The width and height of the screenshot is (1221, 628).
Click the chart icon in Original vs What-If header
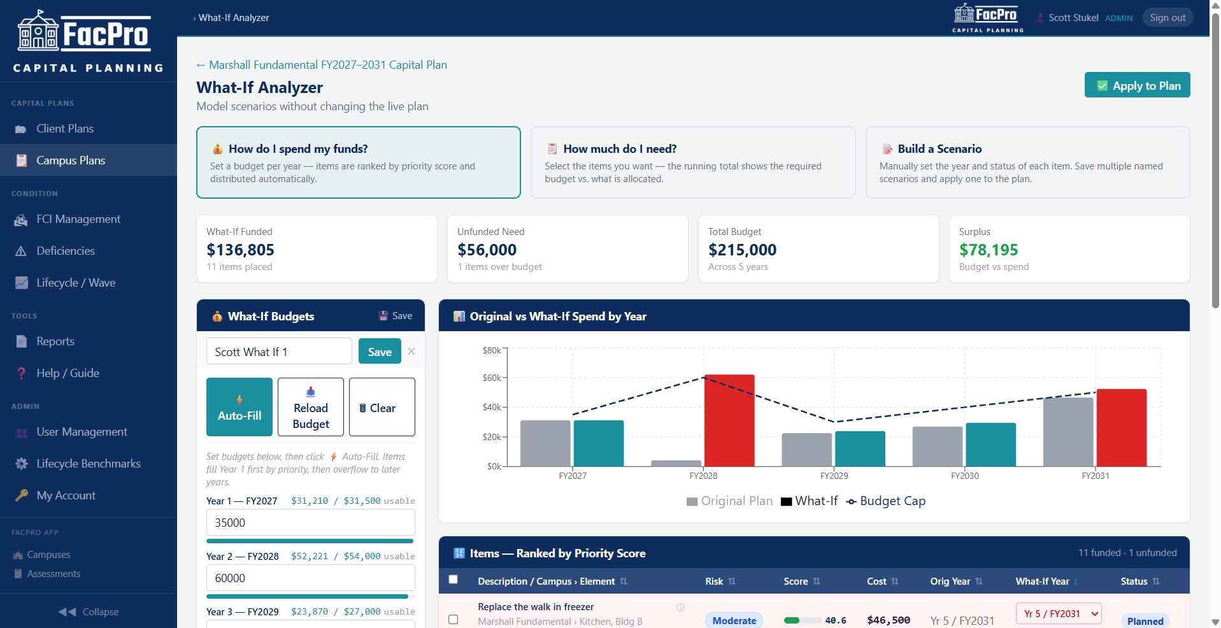[459, 317]
